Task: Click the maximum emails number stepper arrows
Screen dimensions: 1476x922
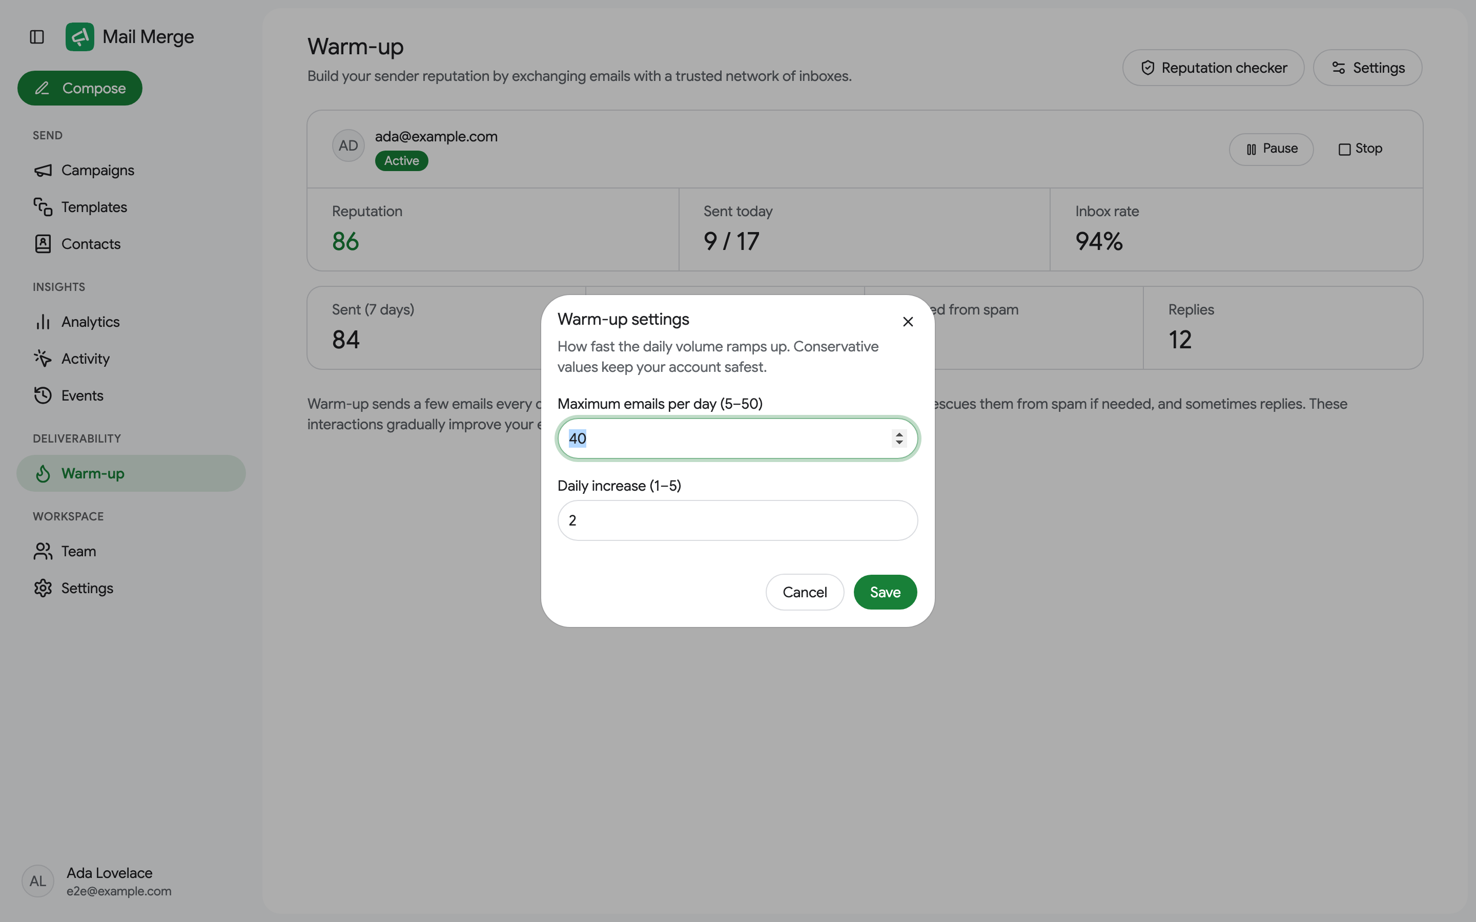Action: point(899,438)
